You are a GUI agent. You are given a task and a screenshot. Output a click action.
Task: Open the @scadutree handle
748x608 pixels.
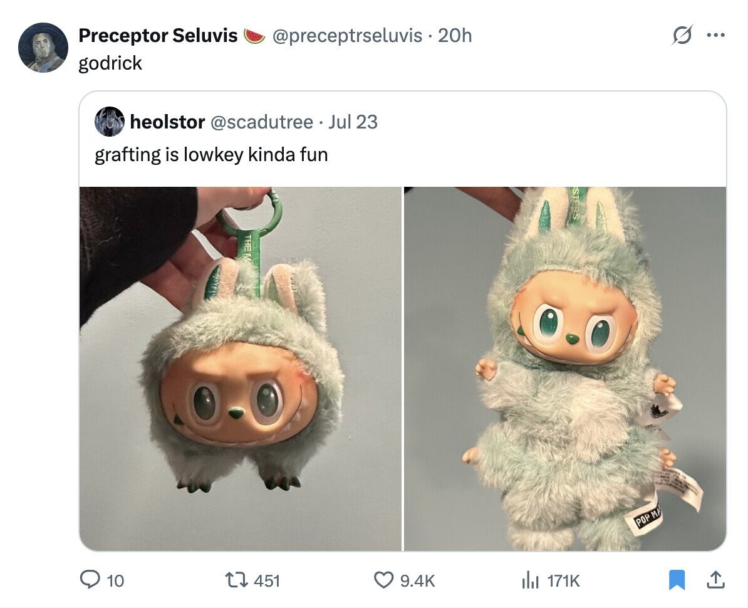(x=261, y=122)
